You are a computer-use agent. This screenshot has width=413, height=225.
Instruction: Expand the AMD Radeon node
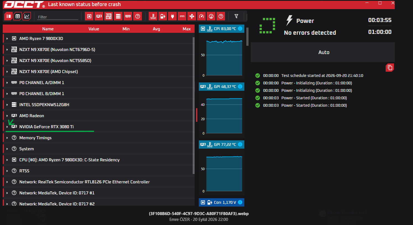point(7,116)
